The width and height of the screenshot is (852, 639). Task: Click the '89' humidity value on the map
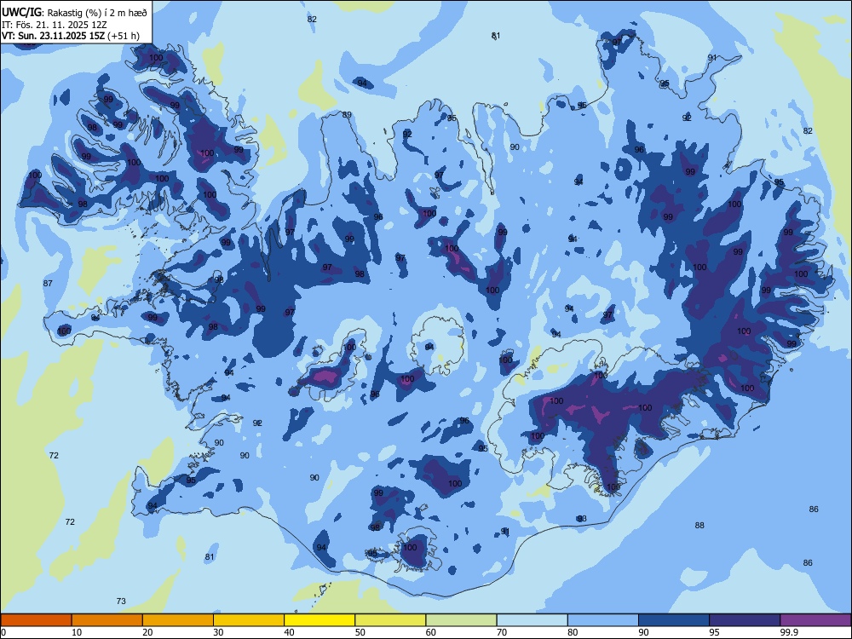(347, 115)
